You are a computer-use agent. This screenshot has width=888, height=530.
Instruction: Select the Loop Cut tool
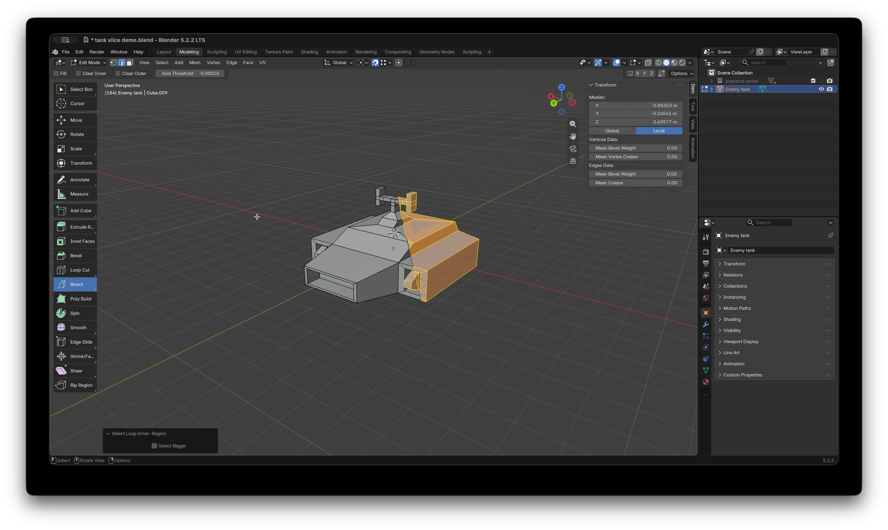point(75,270)
